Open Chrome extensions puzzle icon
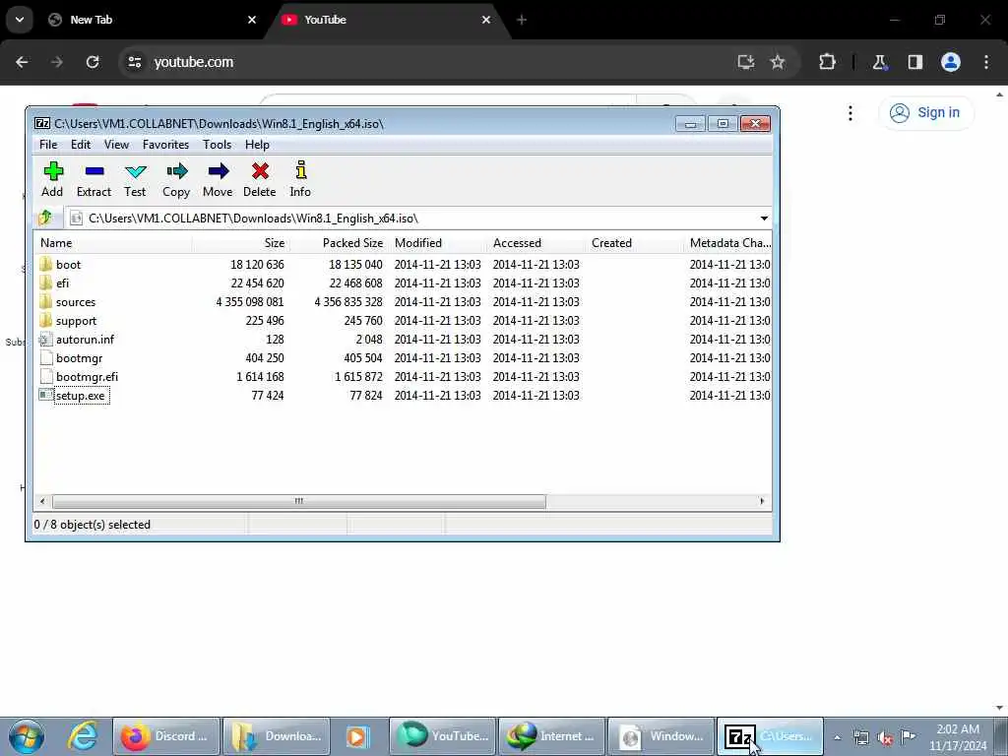This screenshot has width=1008, height=756. click(827, 62)
